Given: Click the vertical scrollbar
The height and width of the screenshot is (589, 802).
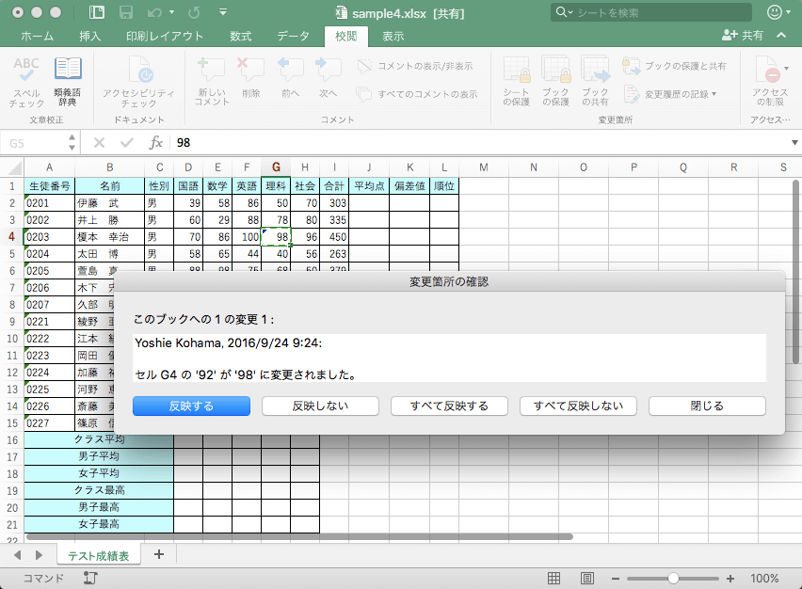Looking at the screenshot, I should click(x=795, y=272).
